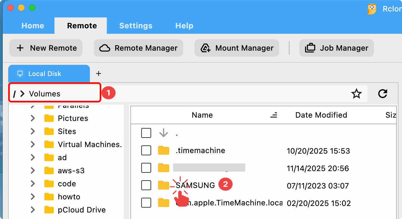402x219 pixels.
Task: Refresh the current folder view
Action: (x=383, y=94)
